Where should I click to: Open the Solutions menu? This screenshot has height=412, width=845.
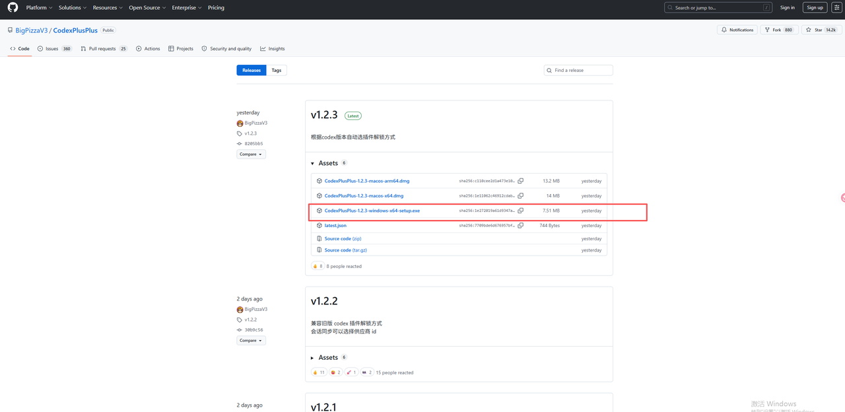(x=73, y=8)
